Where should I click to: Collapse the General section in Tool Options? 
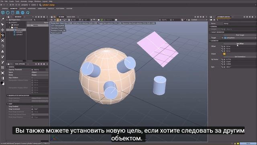tap(8, 67)
